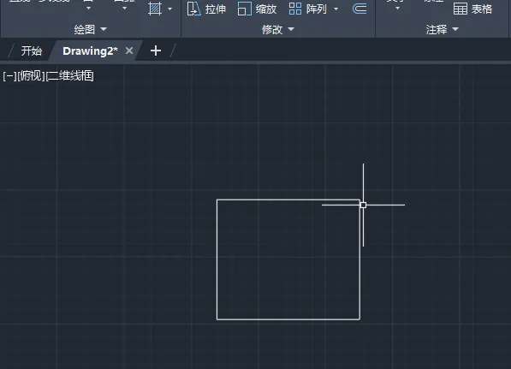Select the Hatch (图案填充) tool icon
The width and height of the screenshot is (511, 369).
pyautogui.click(x=154, y=9)
